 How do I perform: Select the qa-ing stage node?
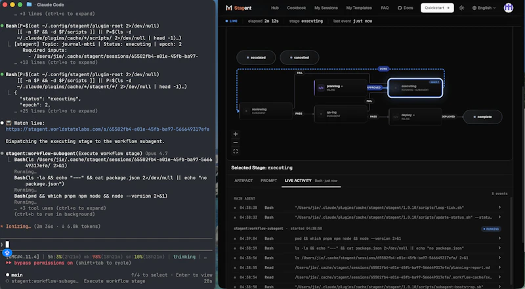click(341, 114)
